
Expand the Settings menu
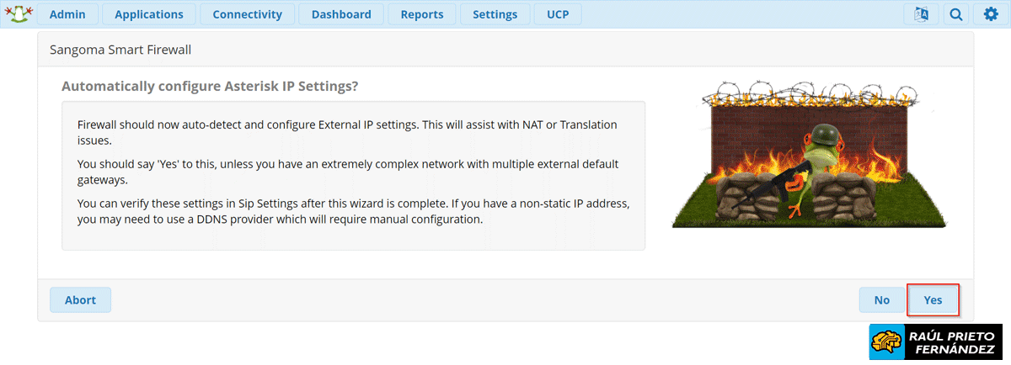click(x=495, y=14)
